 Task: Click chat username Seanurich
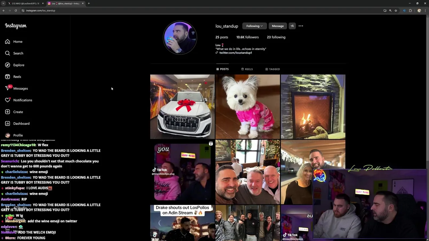[x=9, y=161]
